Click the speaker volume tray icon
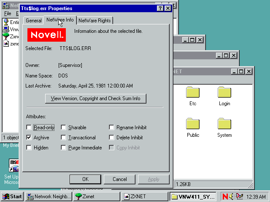The image size is (270, 202). coord(231,197)
